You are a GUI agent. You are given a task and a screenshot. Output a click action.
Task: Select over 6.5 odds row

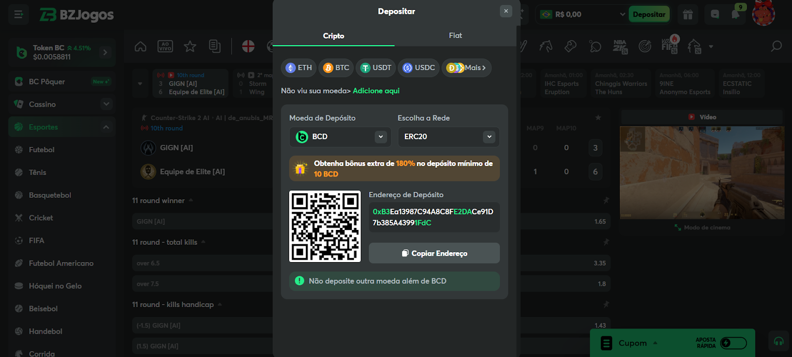[x=371, y=263]
